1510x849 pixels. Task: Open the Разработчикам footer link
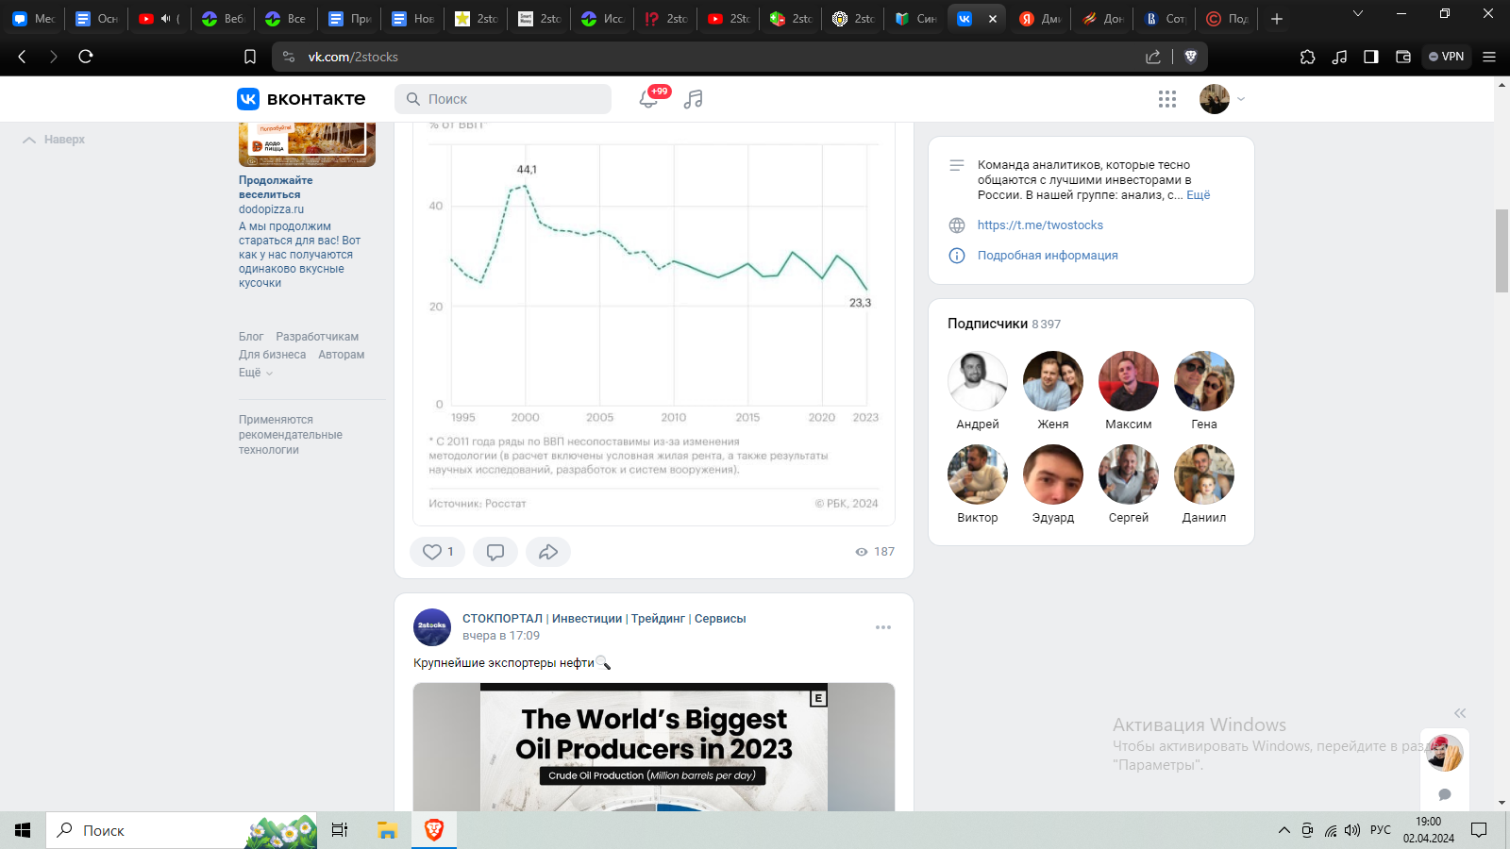(317, 337)
